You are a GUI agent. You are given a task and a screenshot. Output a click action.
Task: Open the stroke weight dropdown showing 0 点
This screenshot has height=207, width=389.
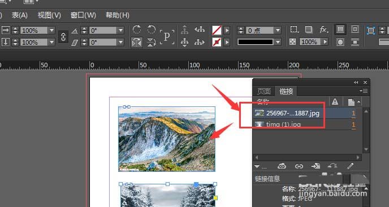[278, 31]
